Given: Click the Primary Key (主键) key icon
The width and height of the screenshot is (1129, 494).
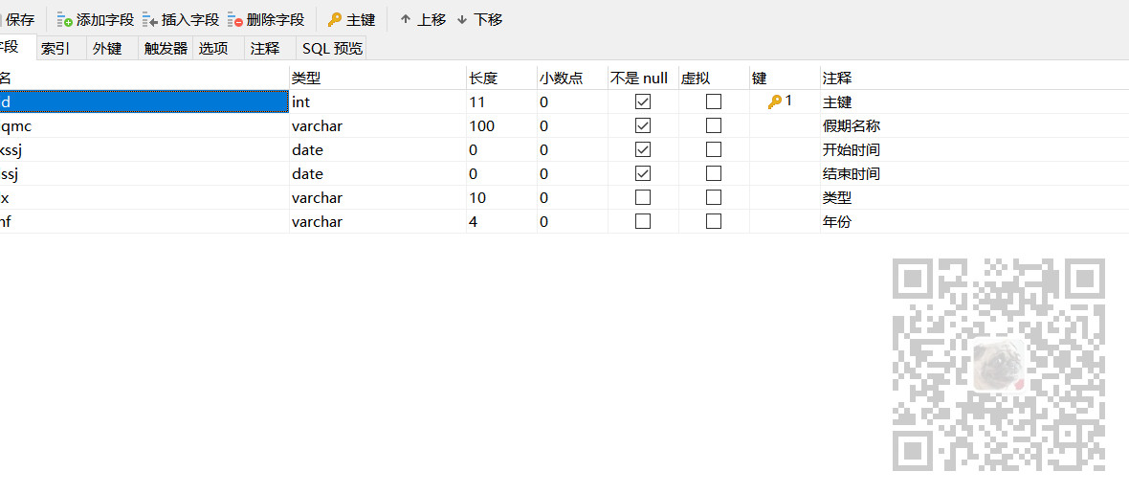Looking at the screenshot, I should 335,19.
